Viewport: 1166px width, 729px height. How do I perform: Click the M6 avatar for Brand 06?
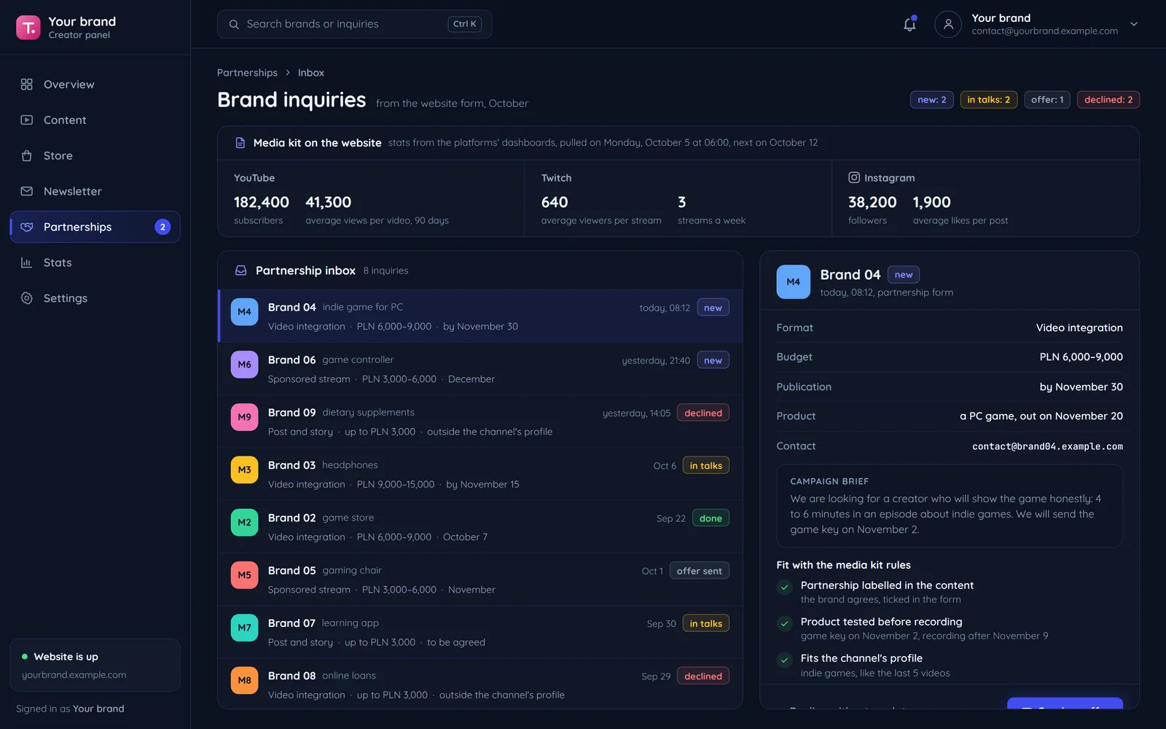[244, 364]
